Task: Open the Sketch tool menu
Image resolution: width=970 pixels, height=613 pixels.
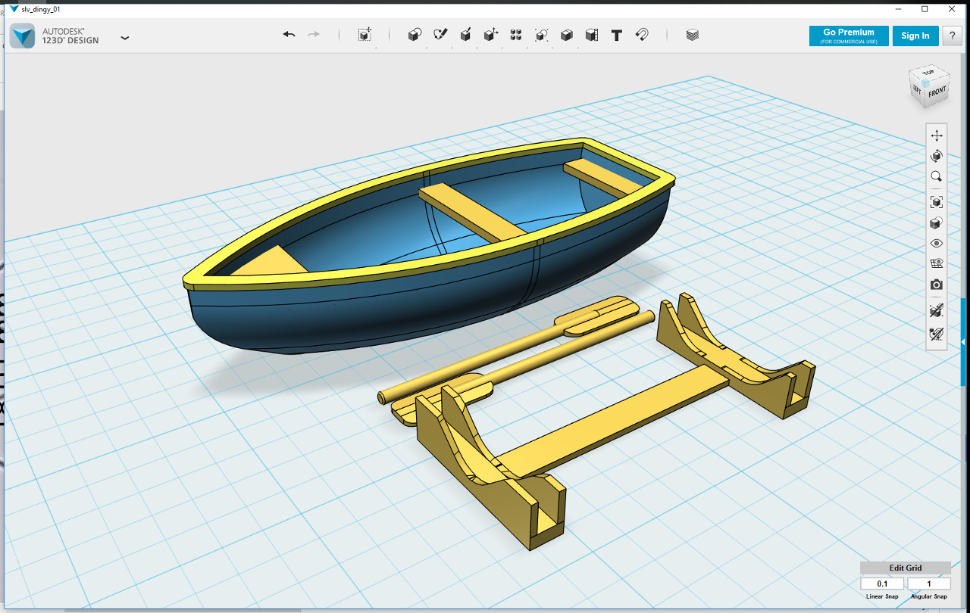Action: [440, 35]
